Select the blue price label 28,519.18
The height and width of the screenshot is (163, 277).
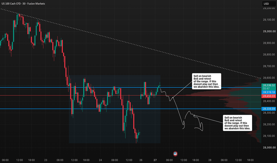tap(269, 92)
